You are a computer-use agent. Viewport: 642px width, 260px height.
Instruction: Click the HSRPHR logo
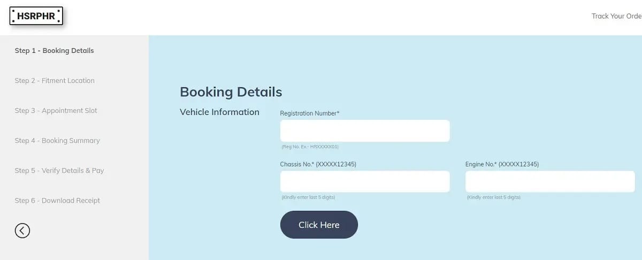tap(36, 16)
